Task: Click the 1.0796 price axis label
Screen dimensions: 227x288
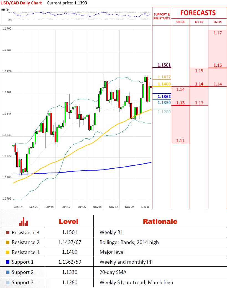Action: tap(7, 198)
